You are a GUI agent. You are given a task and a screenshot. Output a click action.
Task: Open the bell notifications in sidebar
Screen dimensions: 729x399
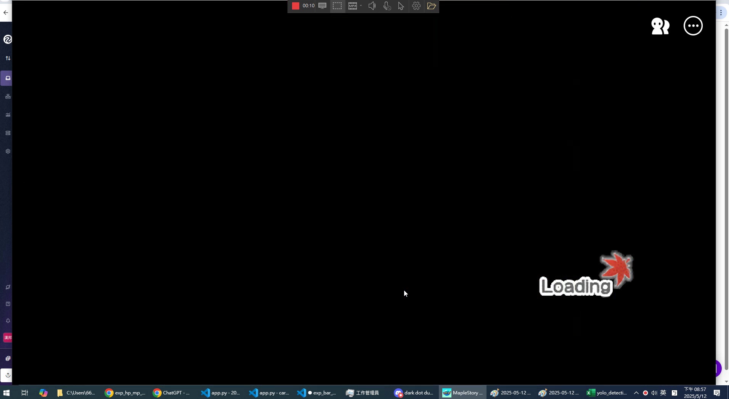pos(8,321)
